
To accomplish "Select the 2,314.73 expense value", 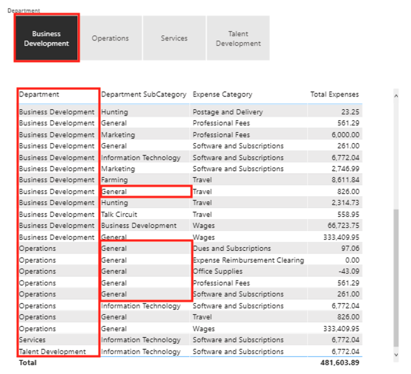I will point(345,203).
